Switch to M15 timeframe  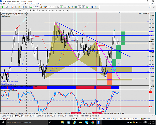(x=46, y=10)
